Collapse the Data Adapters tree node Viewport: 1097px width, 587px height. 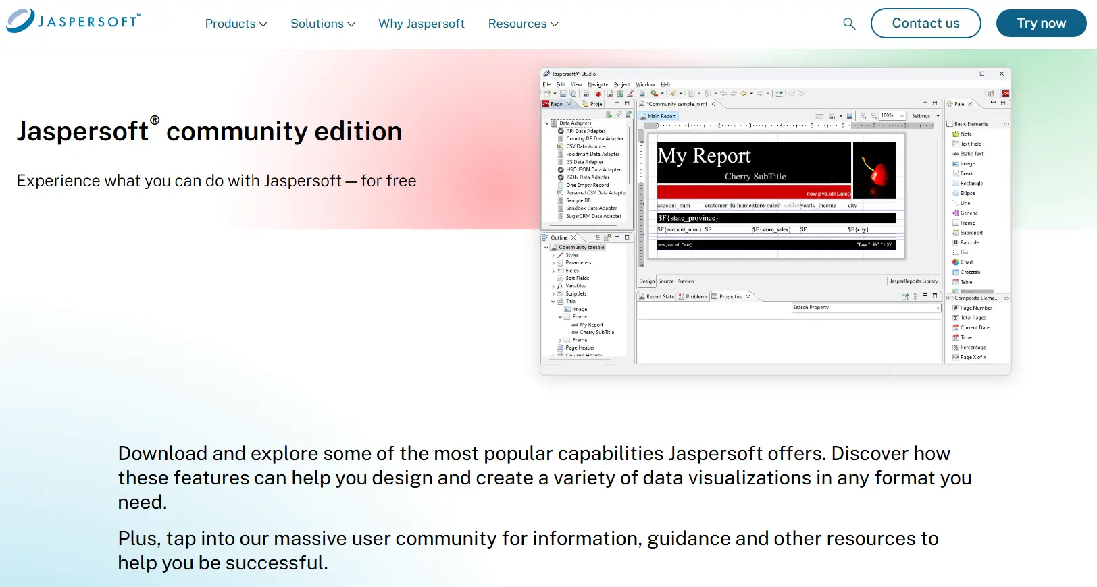tap(547, 123)
